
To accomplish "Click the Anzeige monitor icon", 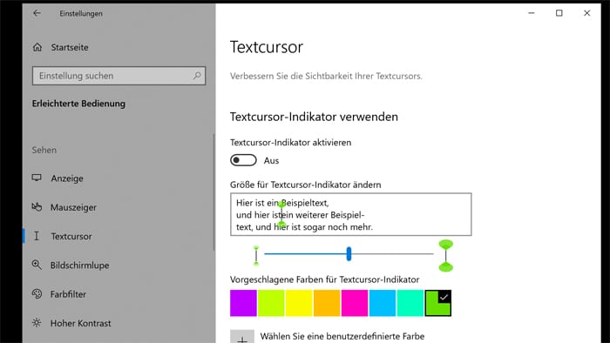I will pos(37,178).
